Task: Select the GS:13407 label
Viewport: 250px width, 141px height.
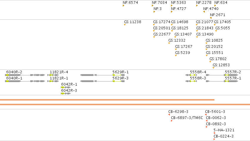Action: (183, 34)
